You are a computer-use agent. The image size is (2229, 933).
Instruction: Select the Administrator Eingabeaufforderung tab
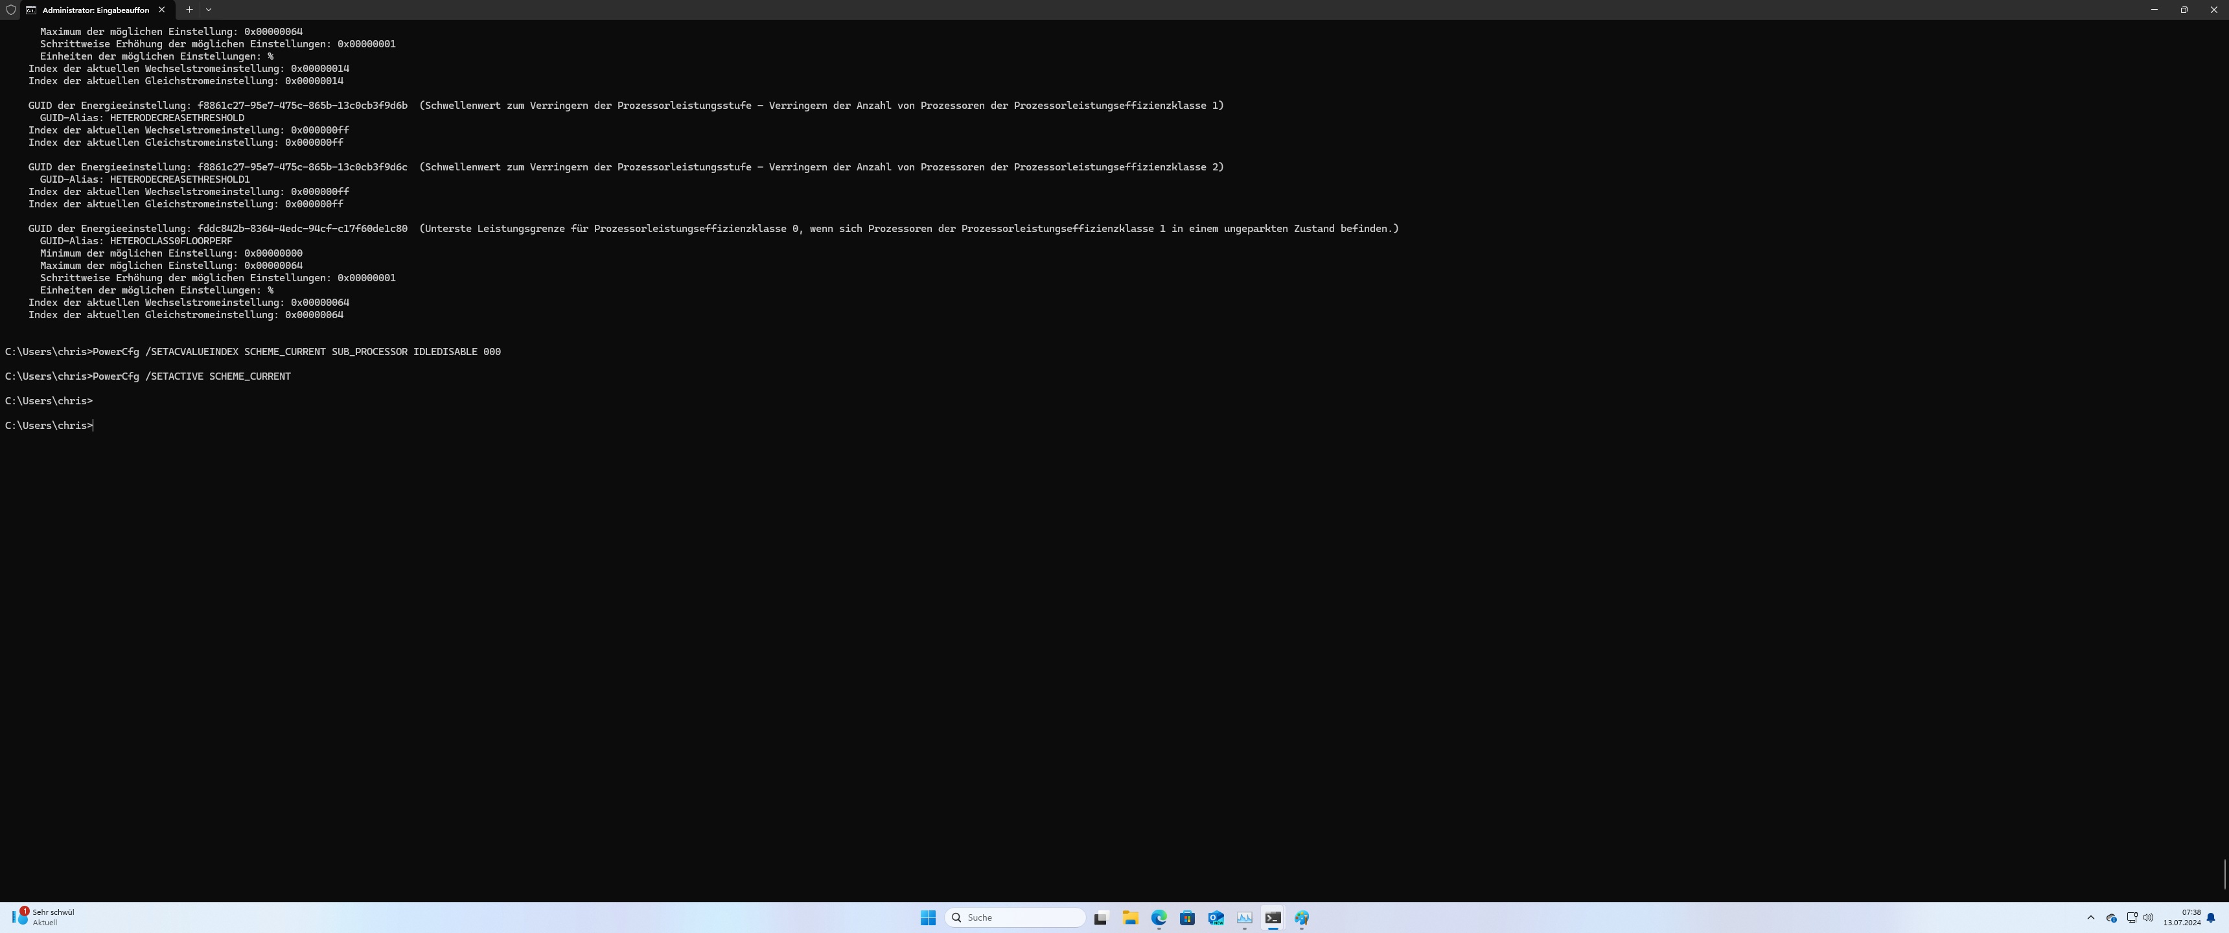(95, 10)
